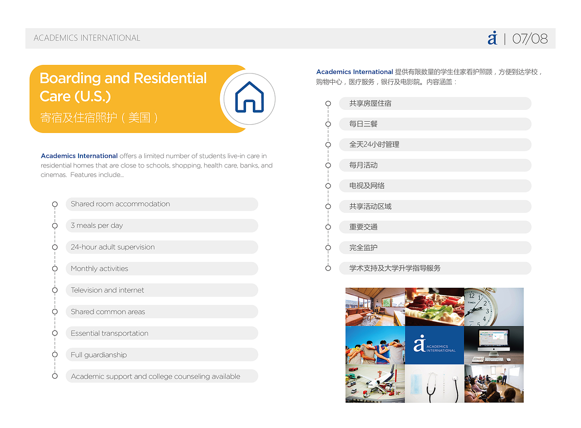Click the '全天24小时管理' list item

coord(435,145)
